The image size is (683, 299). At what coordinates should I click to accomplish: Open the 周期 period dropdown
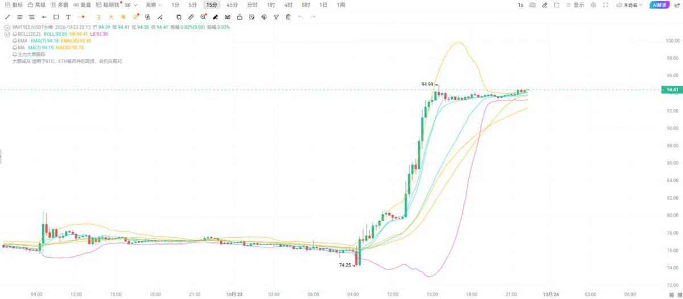pyautogui.click(x=153, y=5)
